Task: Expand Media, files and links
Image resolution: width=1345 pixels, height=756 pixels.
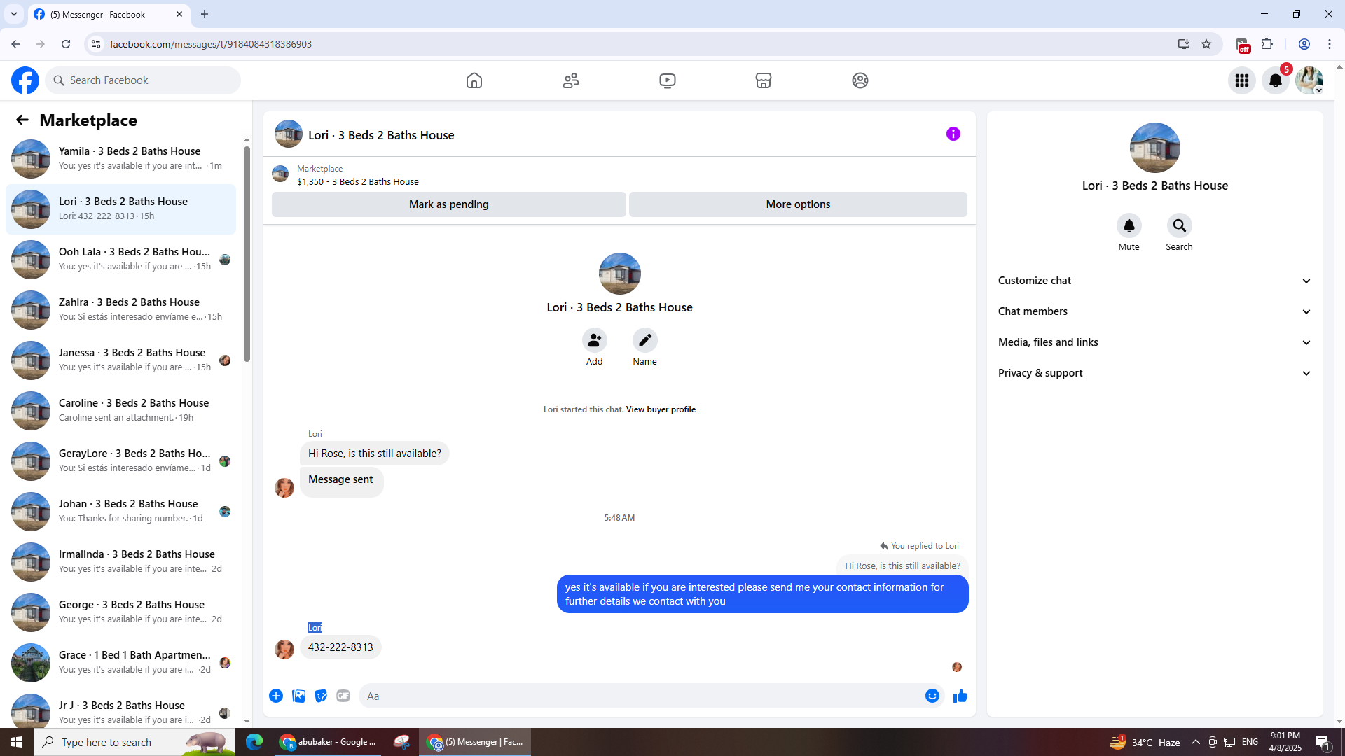Action: pos(1154,342)
